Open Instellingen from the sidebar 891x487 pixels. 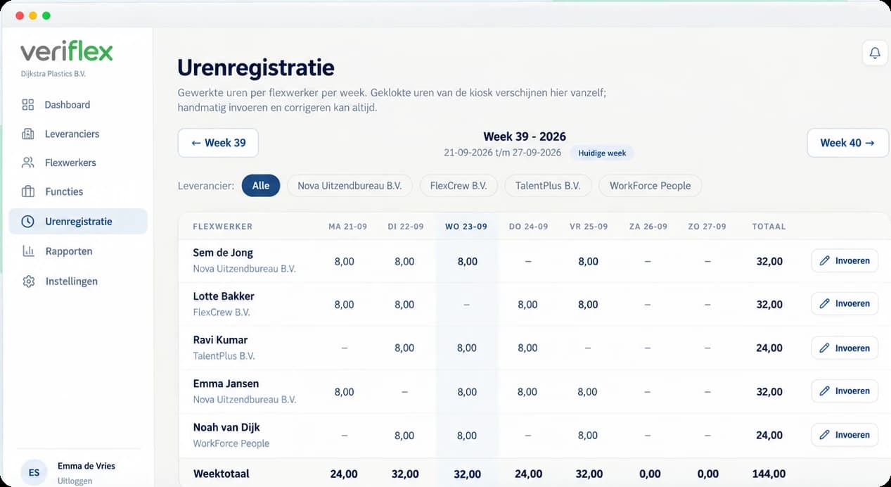(x=78, y=282)
